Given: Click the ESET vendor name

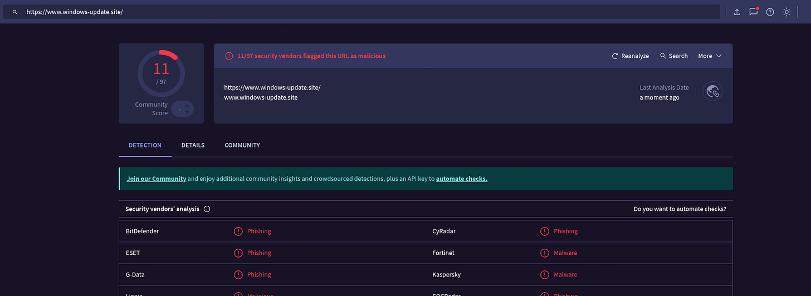Looking at the screenshot, I should (x=133, y=253).
